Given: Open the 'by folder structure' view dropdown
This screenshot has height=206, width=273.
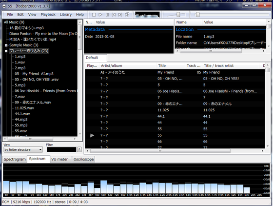Looking at the screenshot, I should tap(23, 149).
